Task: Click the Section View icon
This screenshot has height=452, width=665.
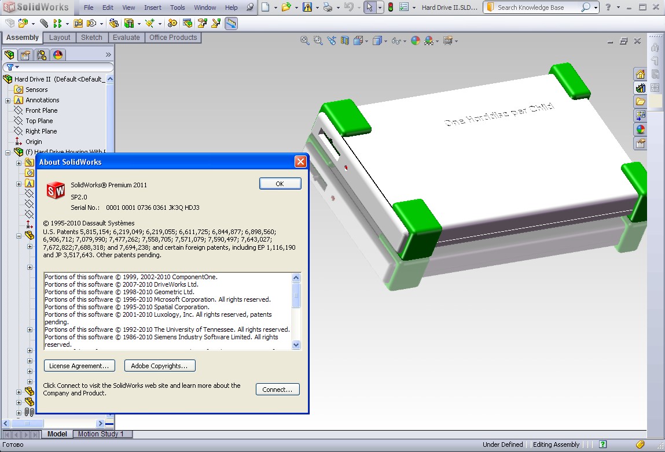Action: (x=345, y=40)
